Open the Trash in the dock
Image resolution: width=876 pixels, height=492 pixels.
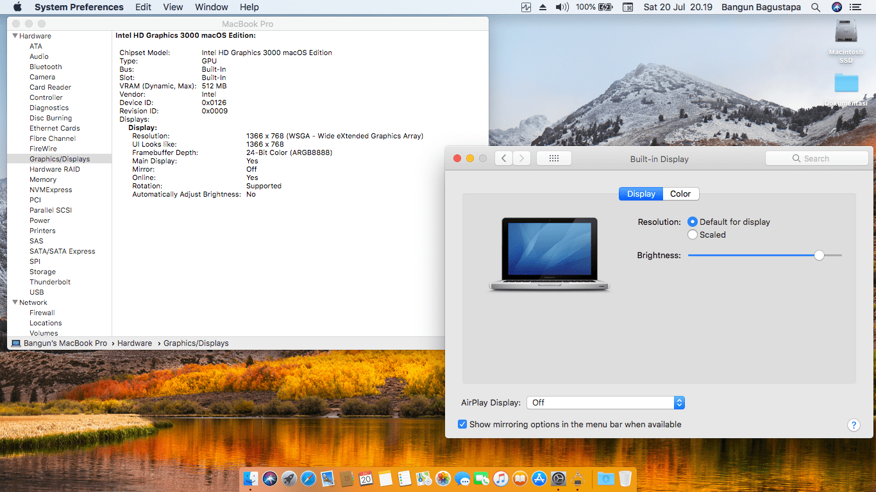(625, 478)
